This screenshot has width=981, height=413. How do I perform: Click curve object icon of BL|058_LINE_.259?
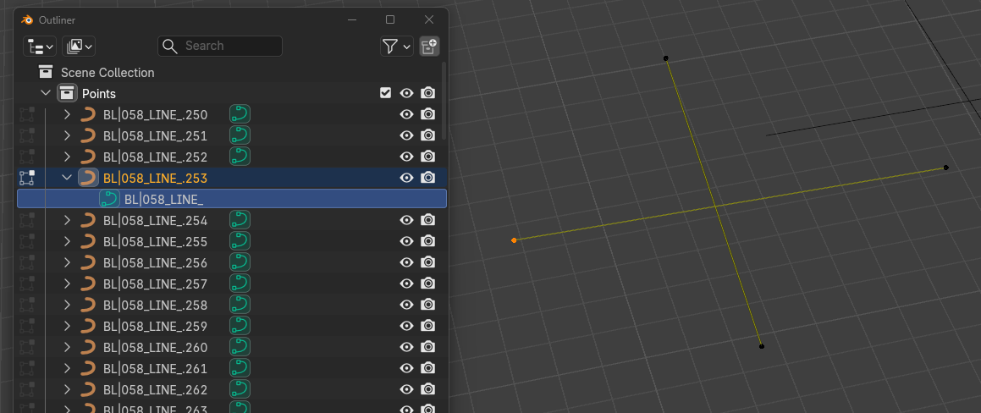point(88,326)
